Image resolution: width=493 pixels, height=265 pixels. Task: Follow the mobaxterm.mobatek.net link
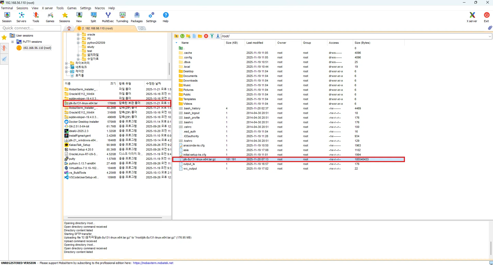[x=153, y=263]
